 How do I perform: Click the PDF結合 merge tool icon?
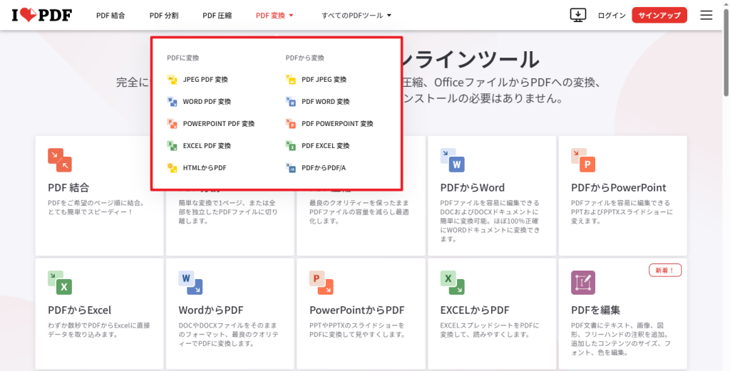[x=60, y=160]
